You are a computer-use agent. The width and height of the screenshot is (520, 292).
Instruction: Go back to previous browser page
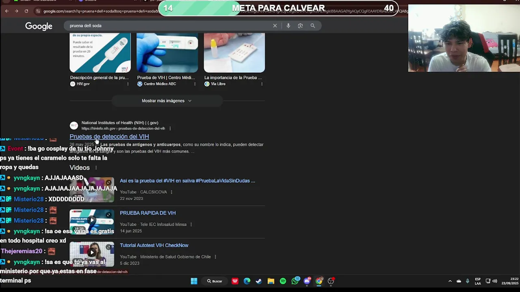click(x=7, y=11)
